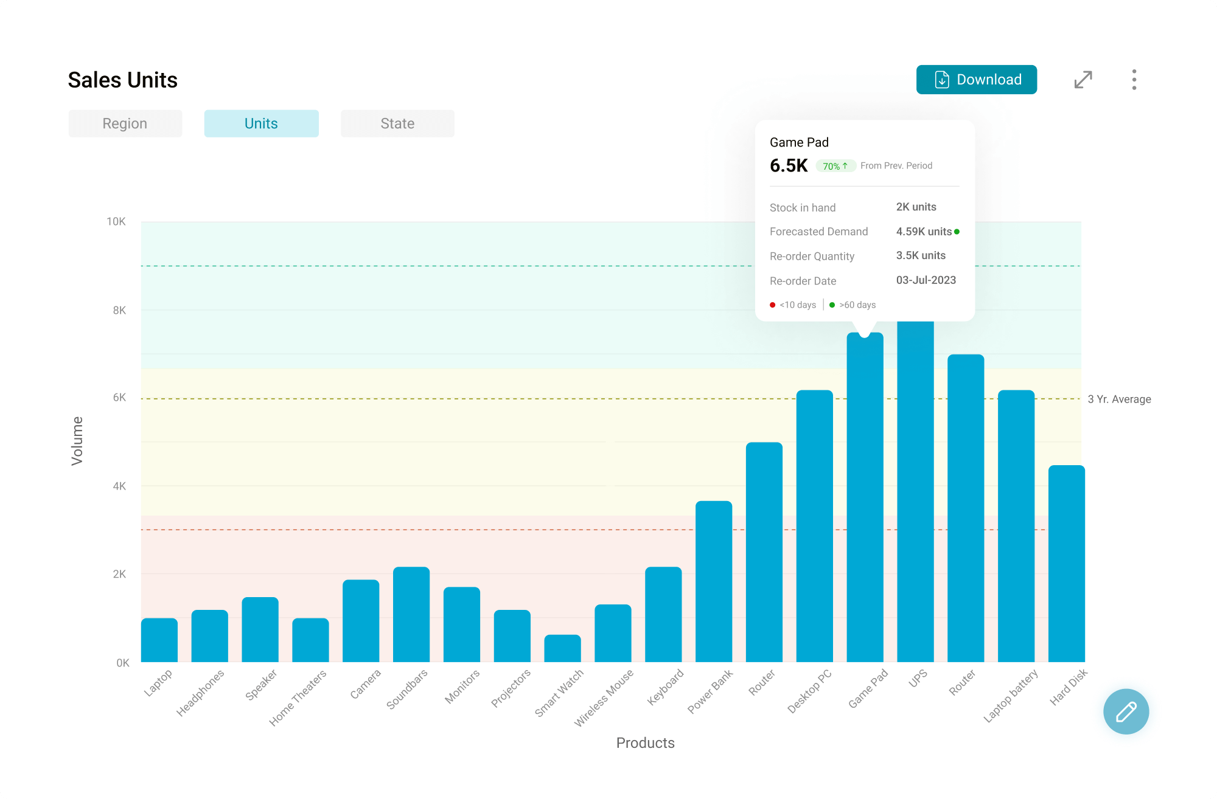Click the 'Products' x-axis title
Viewport: 1217px width, 799px height.
[645, 743]
